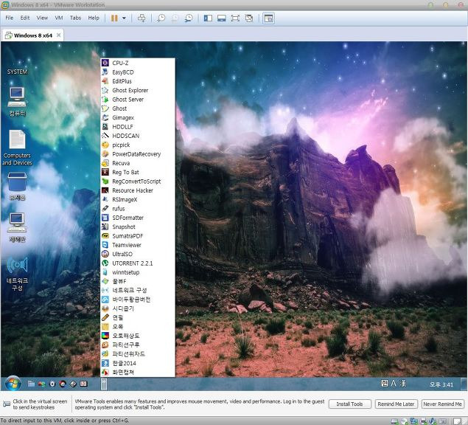468x425 pixels.
Task: Open RegConvertToScript entry
Action: tap(138, 182)
